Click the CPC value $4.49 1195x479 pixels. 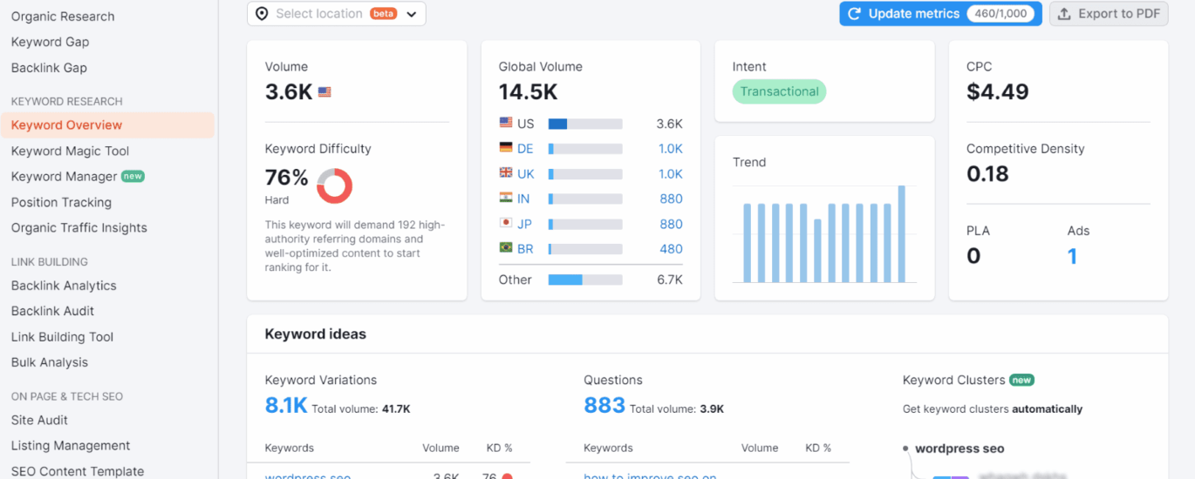[998, 92]
